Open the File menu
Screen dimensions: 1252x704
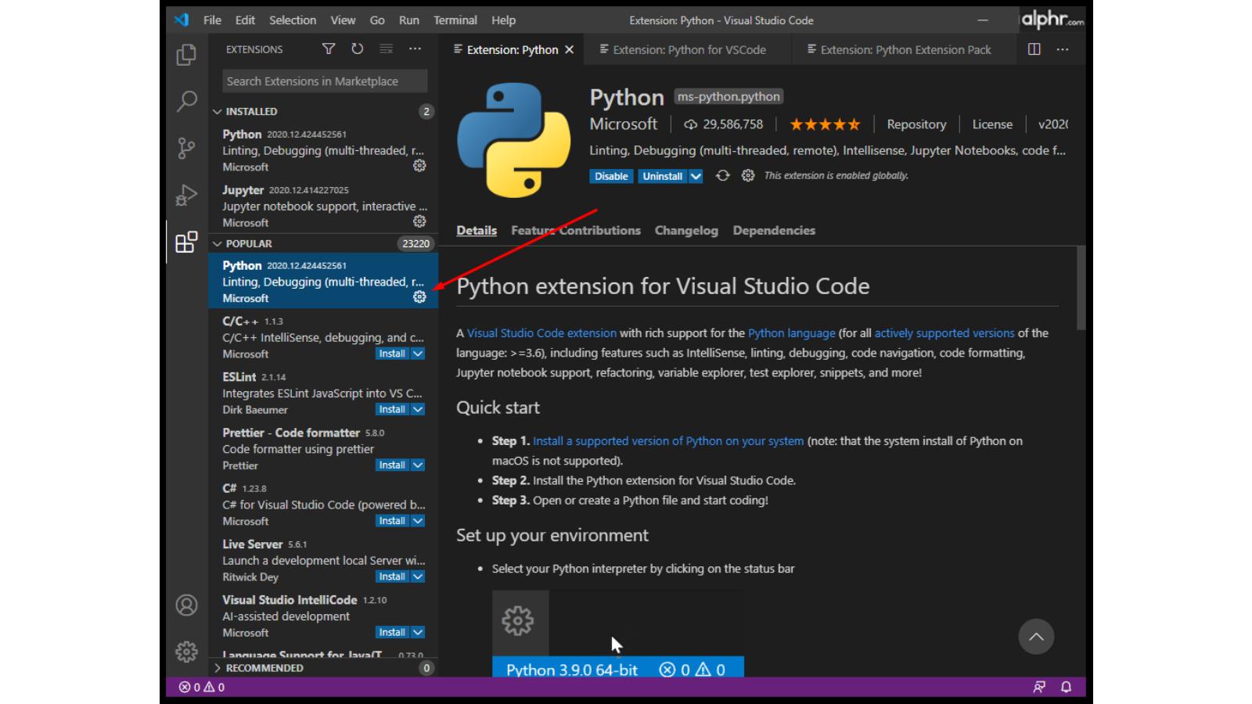point(212,20)
